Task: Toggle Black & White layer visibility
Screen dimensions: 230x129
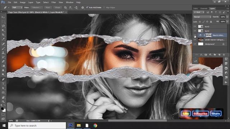Action: click(195, 35)
